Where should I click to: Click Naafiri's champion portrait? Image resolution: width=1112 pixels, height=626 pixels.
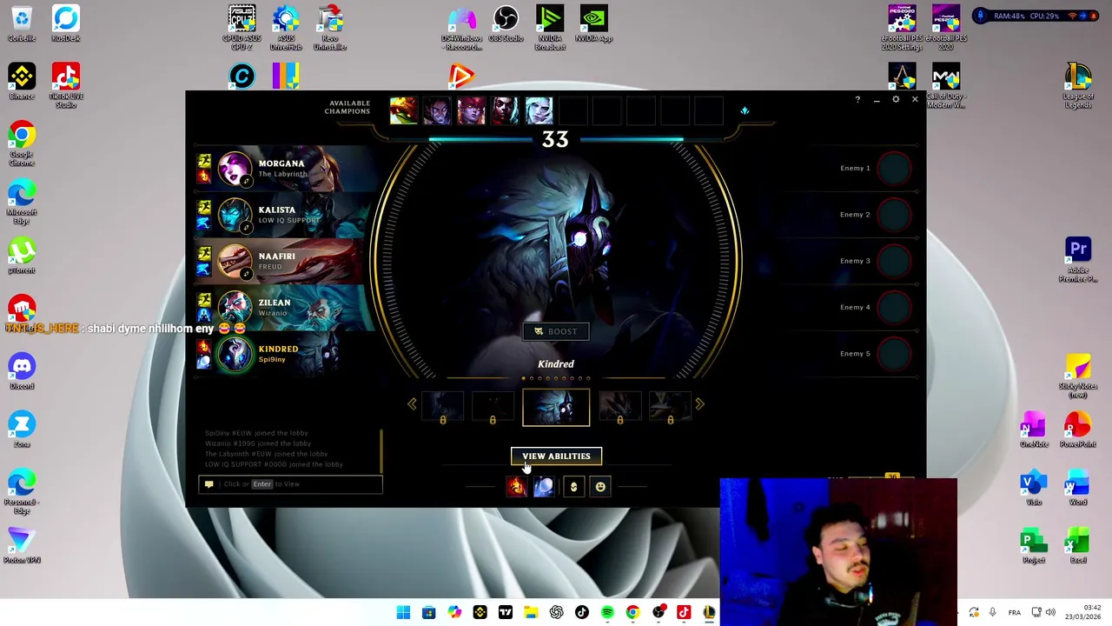click(235, 261)
